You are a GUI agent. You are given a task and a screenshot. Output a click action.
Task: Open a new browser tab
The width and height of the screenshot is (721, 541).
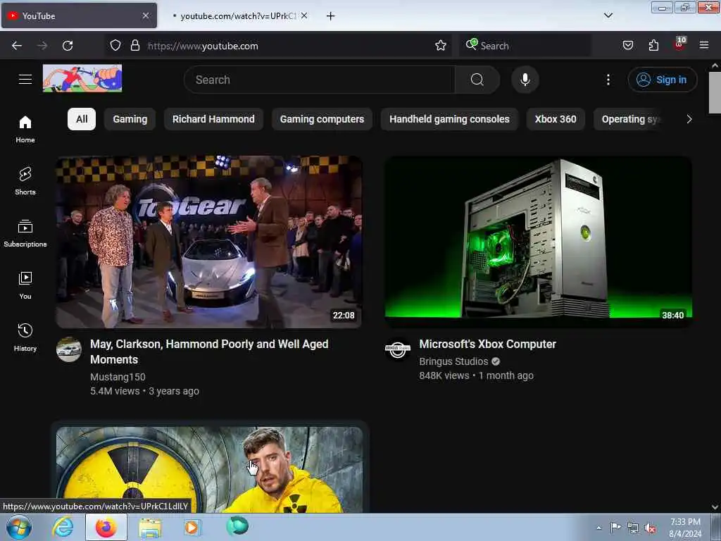tap(330, 16)
